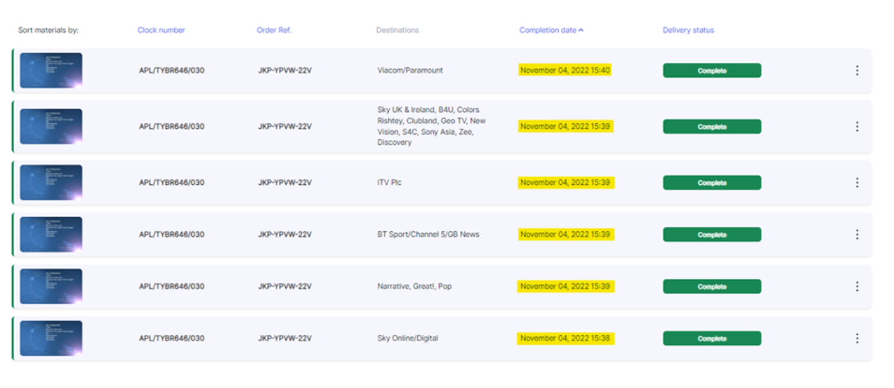
Task: Click Complete status badge for Sky UK & Ireland row
Action: point(712,127)
